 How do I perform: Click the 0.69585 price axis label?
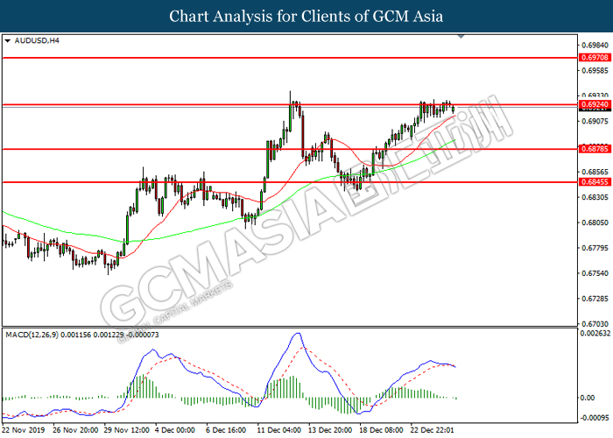point(595,71)
